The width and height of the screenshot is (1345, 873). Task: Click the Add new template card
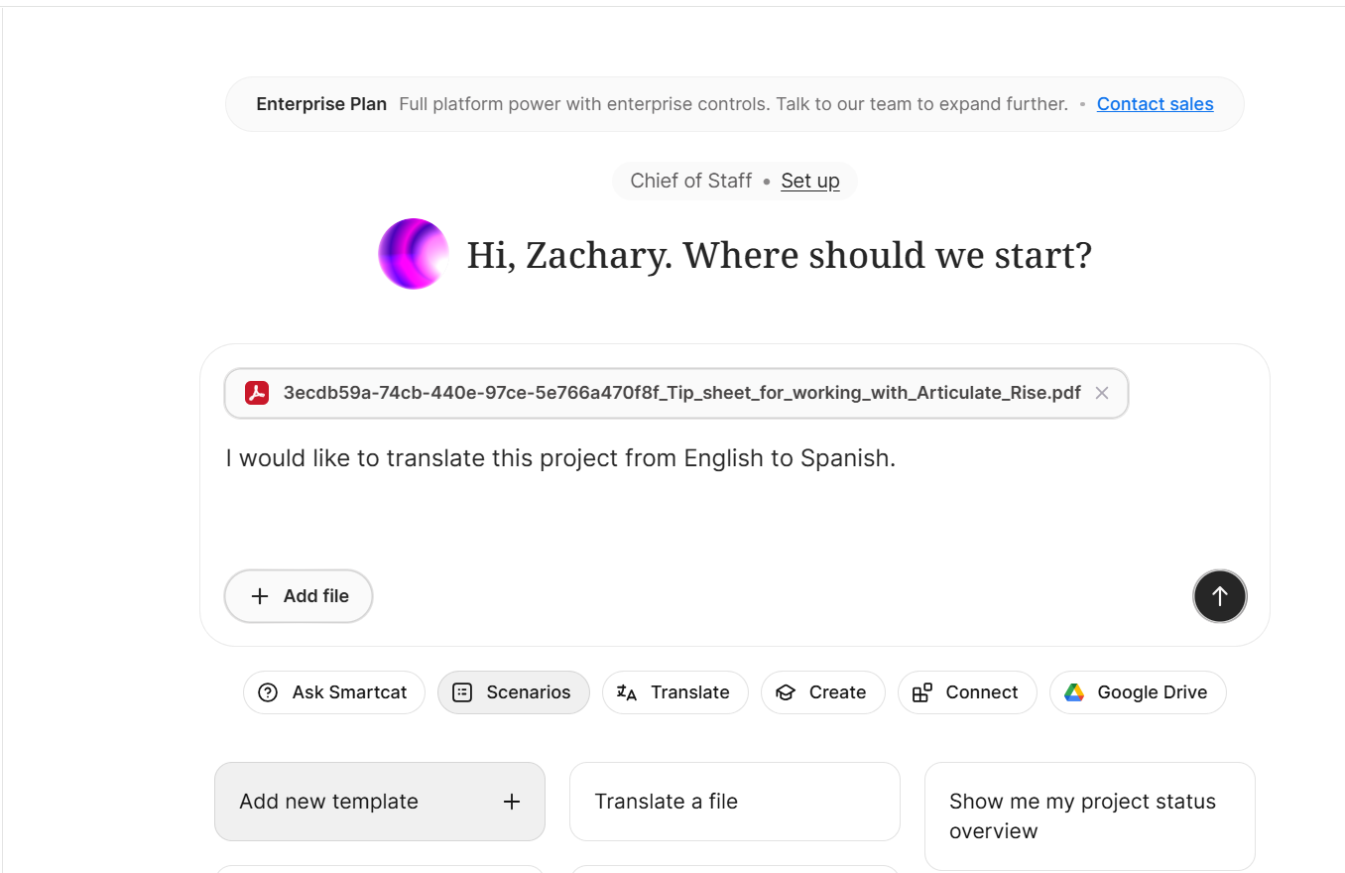click(x=380, y=802)
